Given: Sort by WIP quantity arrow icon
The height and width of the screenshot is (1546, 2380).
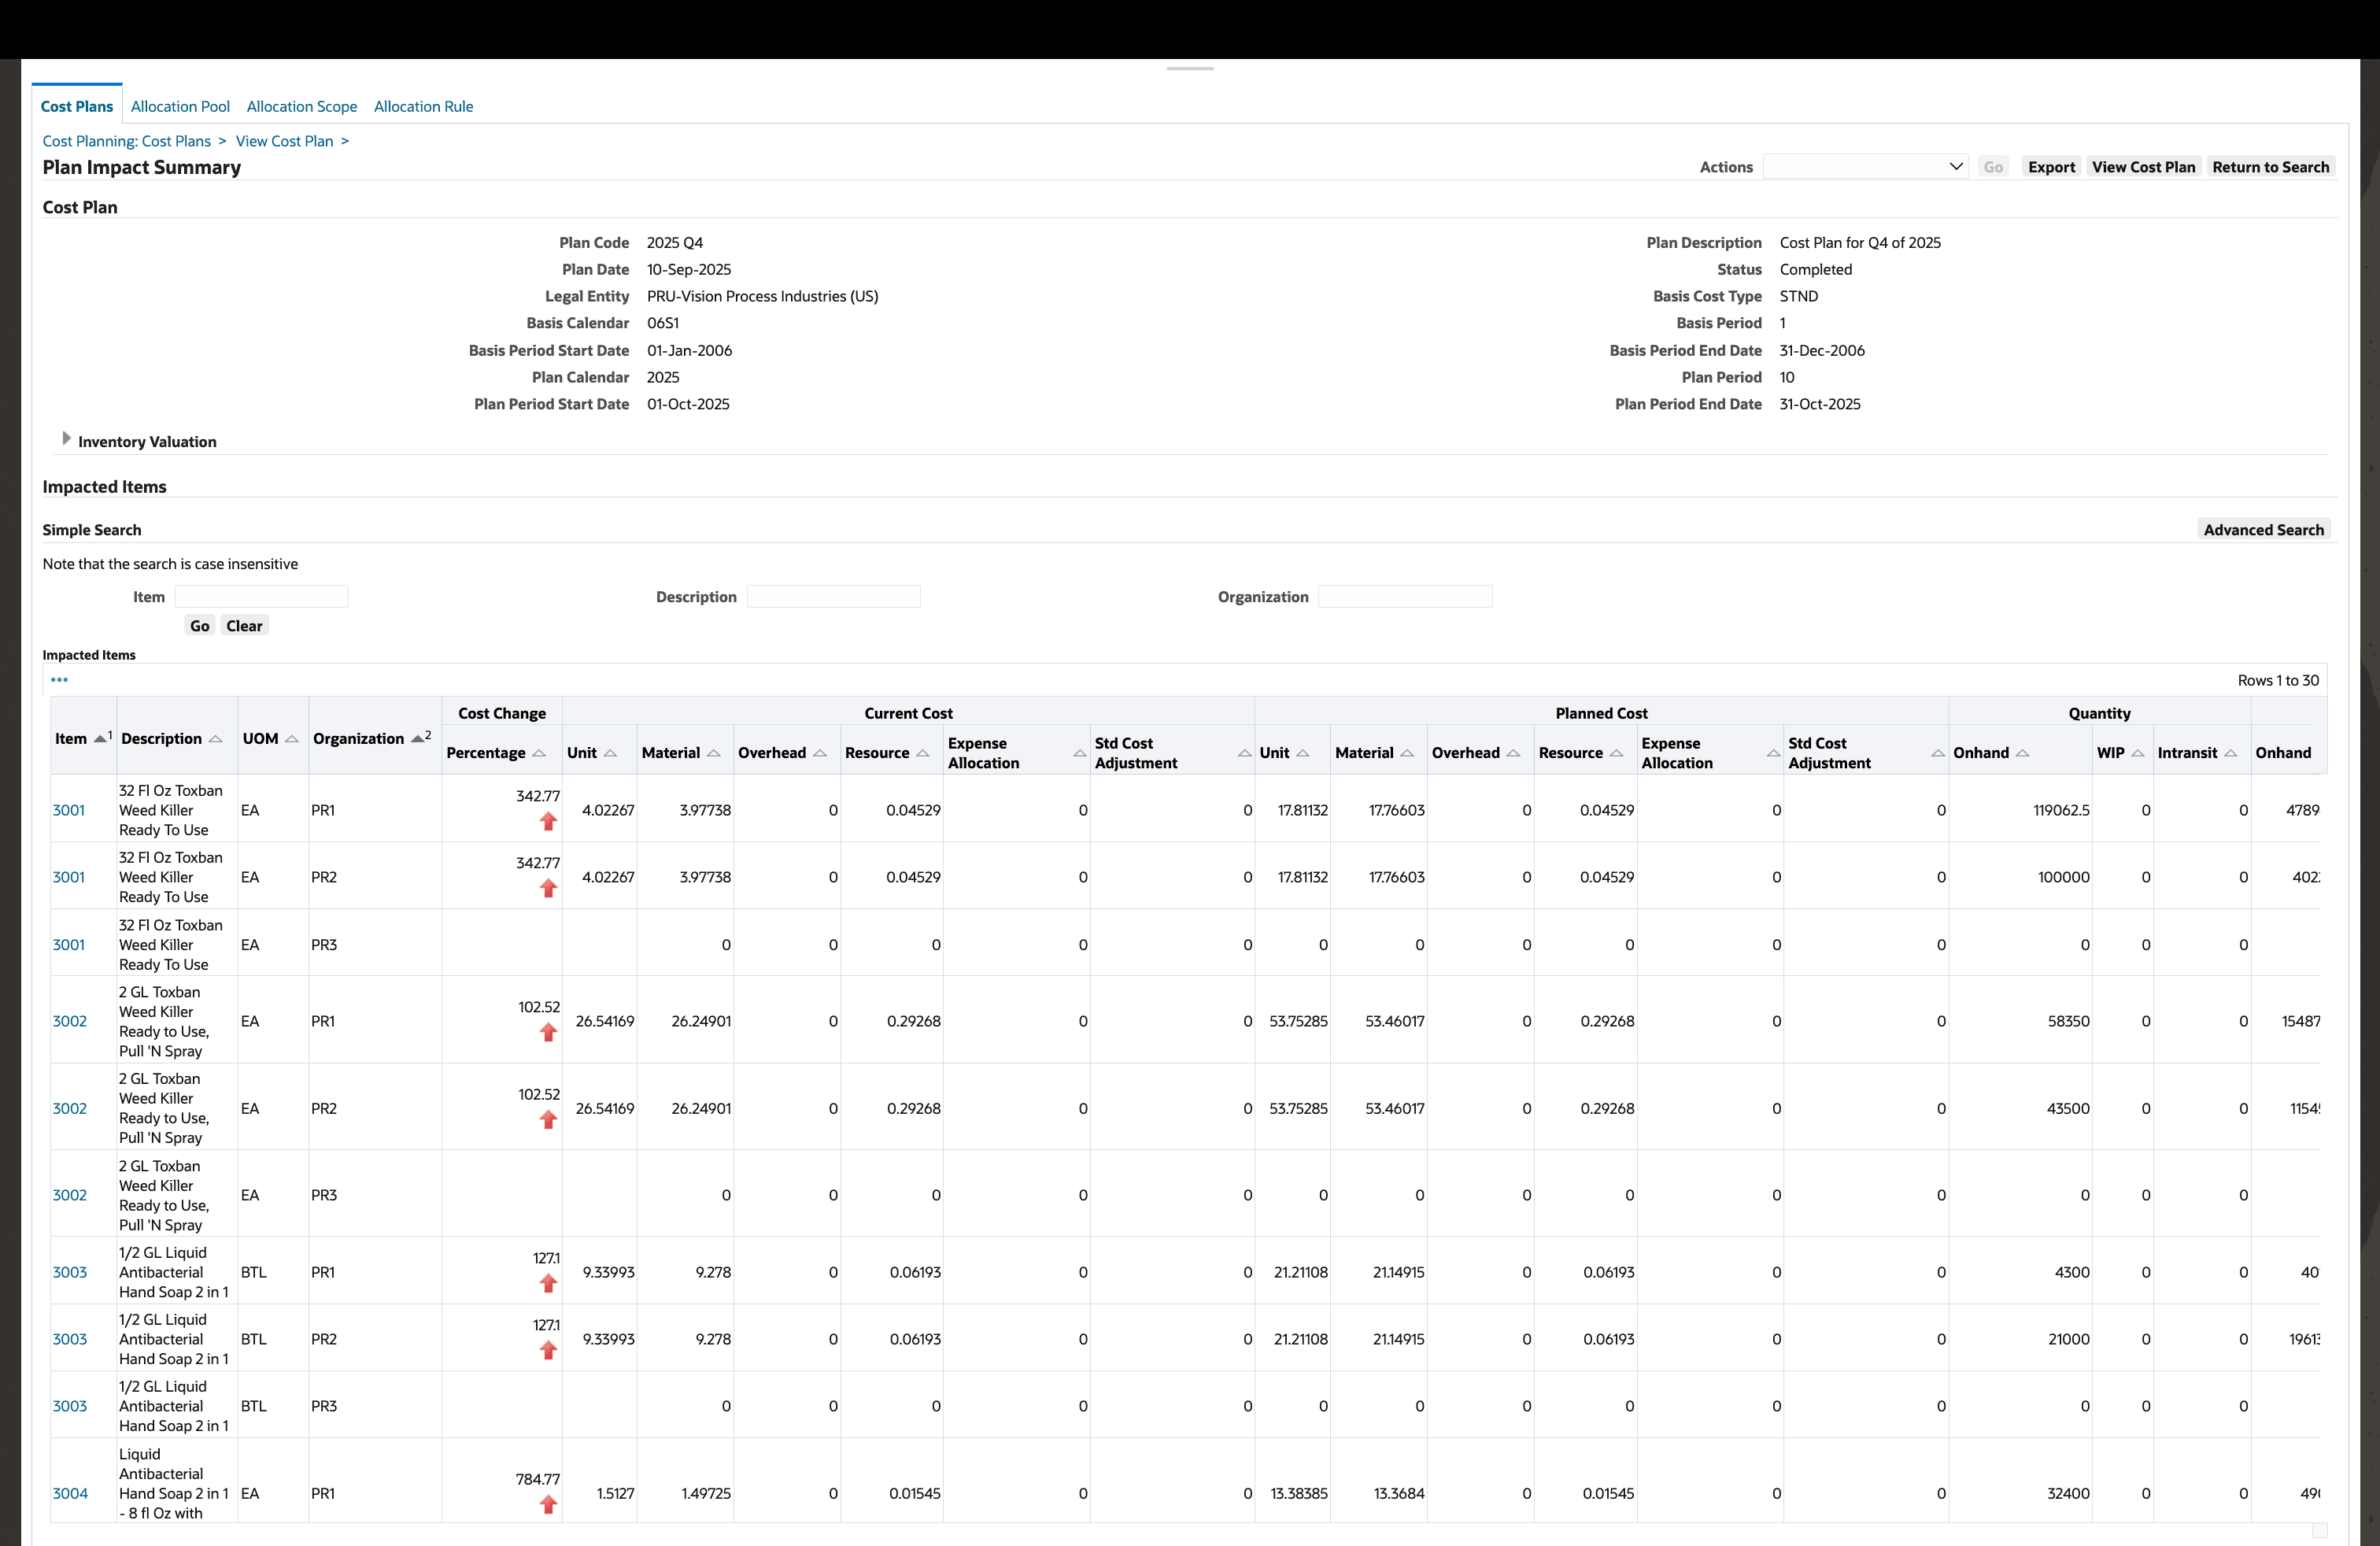Looking at the screenshot, I should click(2138, 753).
